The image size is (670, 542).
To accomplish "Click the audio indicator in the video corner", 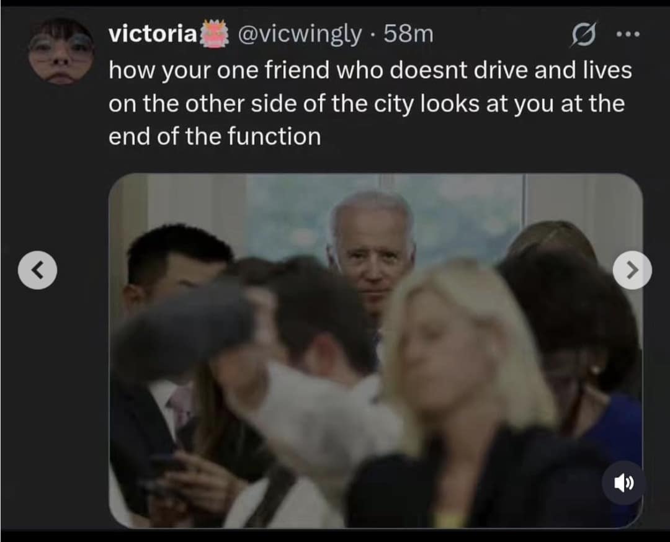I will pyautogui.click(x=623, y=484).
